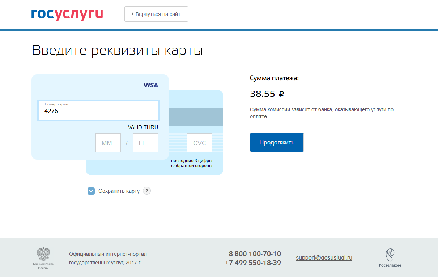Select the MM expiry month field
438x277 pixels.
[108, 143]
